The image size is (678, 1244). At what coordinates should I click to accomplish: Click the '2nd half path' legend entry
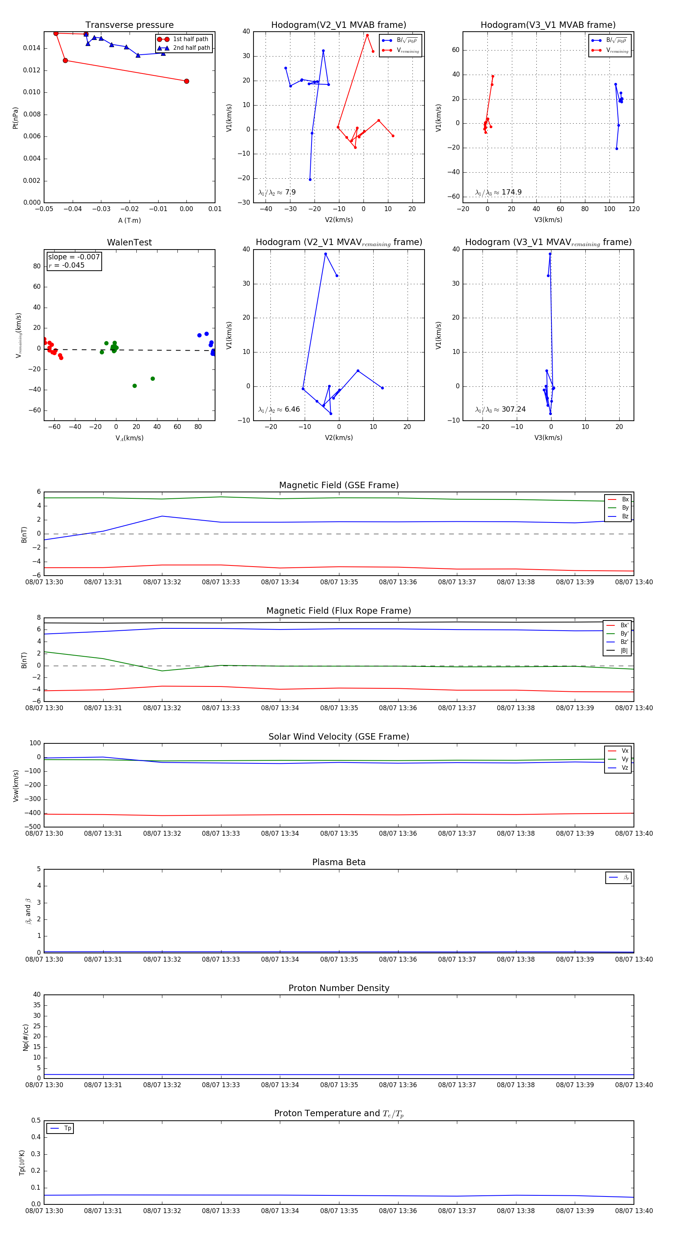[x=184, y=48]
